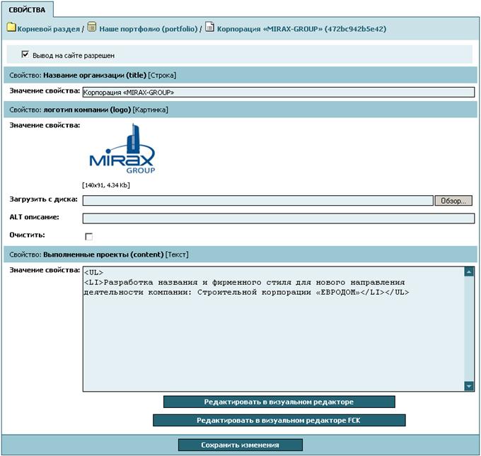Open the Корневой раздел breadcrumb link
Screen dimensions: 481x456
coord(49,29)
